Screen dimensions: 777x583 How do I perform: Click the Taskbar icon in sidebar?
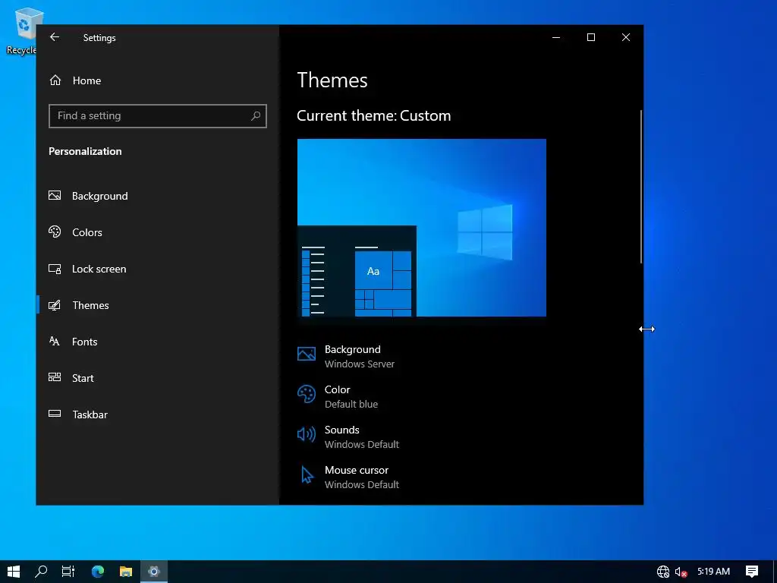[x=55, y=414]
